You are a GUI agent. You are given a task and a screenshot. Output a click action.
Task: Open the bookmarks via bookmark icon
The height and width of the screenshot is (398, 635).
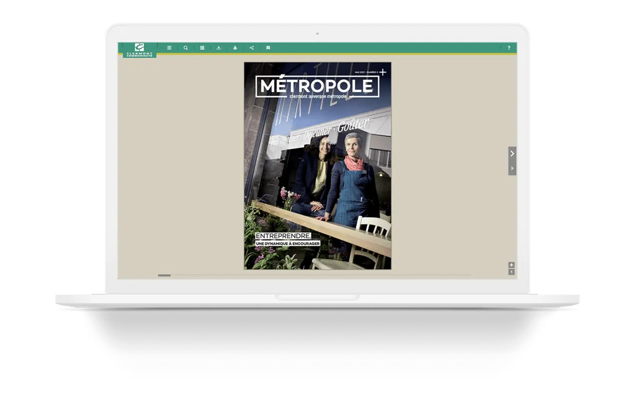coord(268,48)
